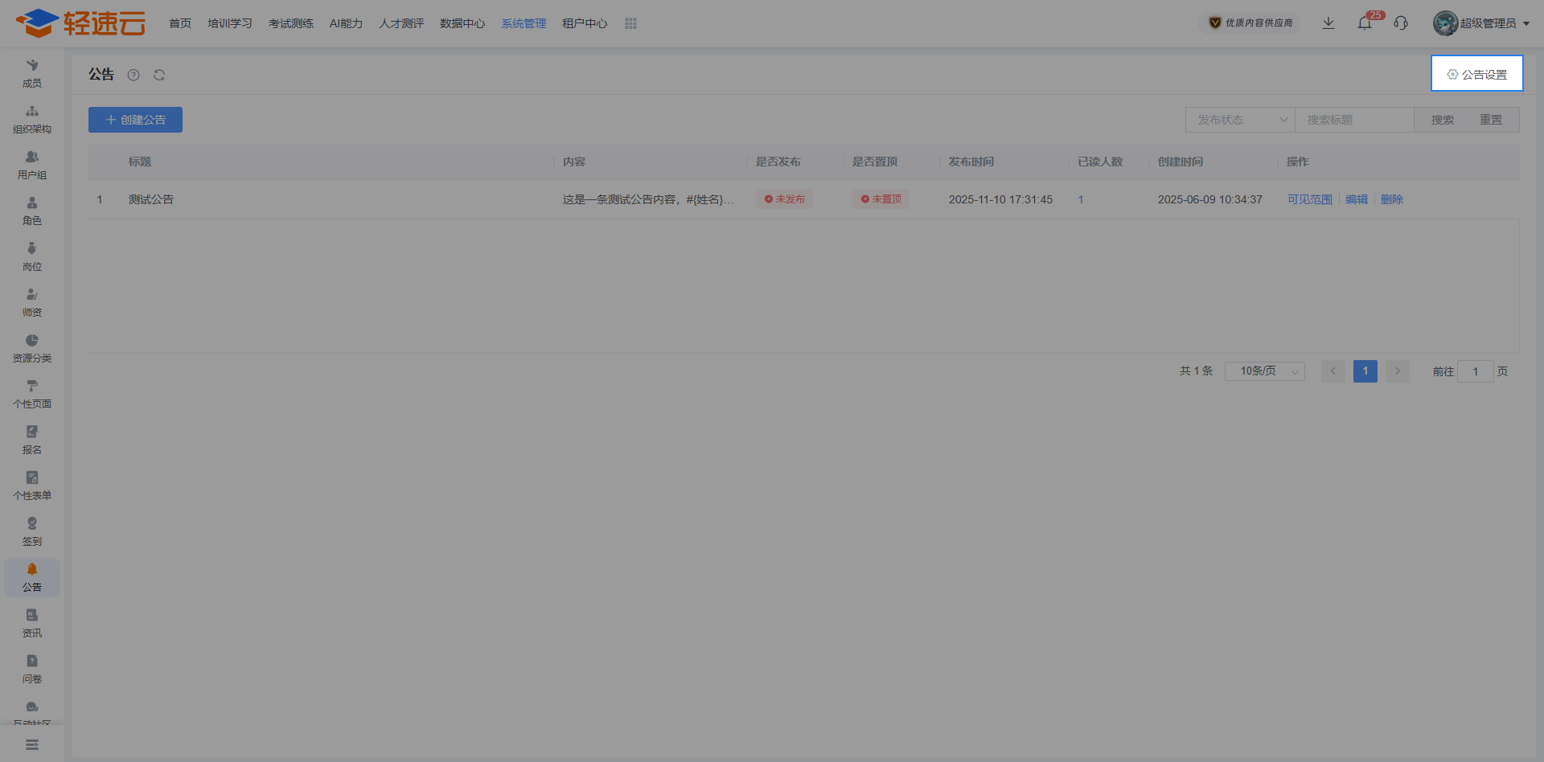
Task: Open 签到 from the left sidebar
Action: tap(32, 531)
